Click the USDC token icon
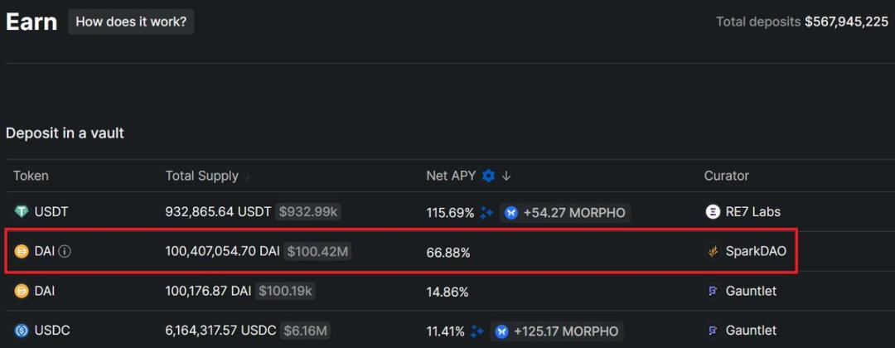 (22, 331)
